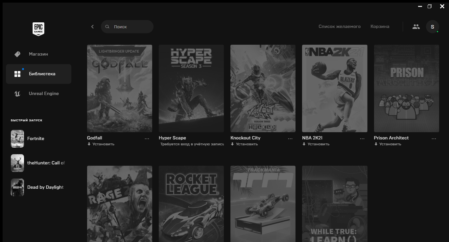Install Godfall via Установить
The image size is (449, 242).
pyautogui.click(x=101, y=144)
